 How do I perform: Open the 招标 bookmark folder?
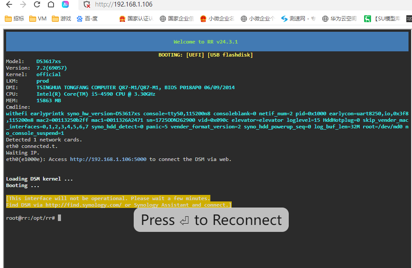(x=14, y=19)
